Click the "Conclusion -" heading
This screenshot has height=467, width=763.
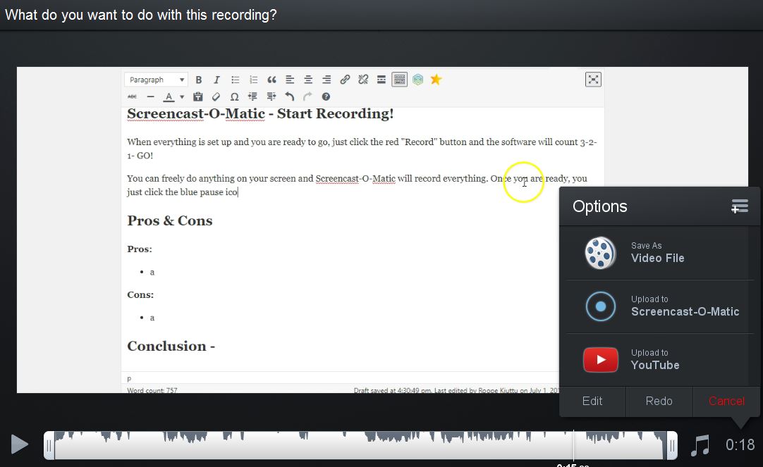pos(171,346)
